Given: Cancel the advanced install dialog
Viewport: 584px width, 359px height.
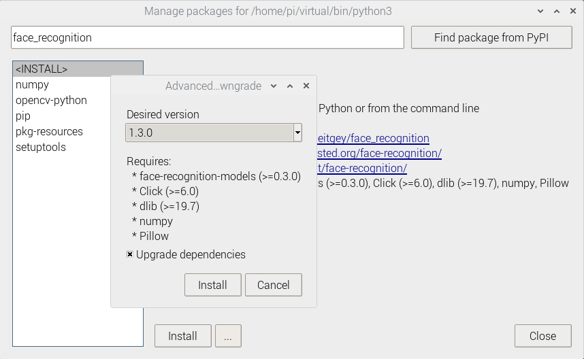Looking at the screenshot, I should (x=273, y=285).
